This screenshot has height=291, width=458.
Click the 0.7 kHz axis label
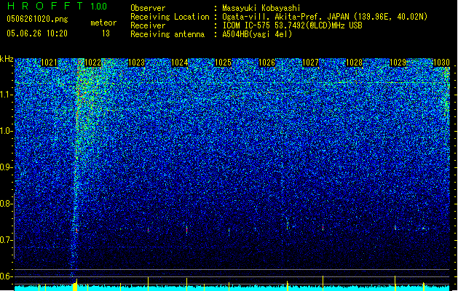pyautogui.click(x=7, y=240)
